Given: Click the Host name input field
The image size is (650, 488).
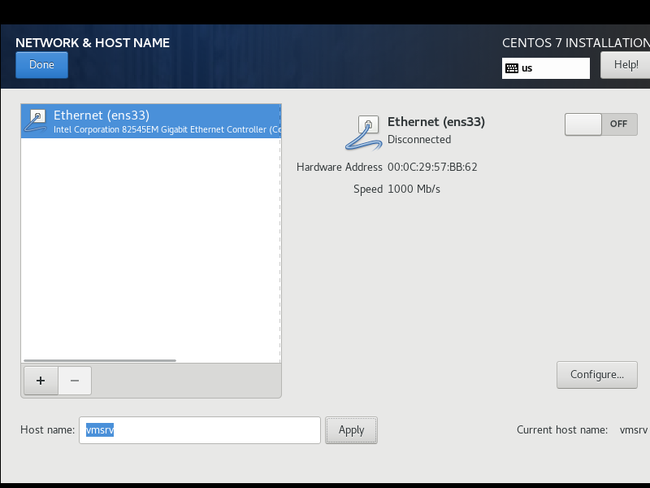Looking at the screenshot, I should click(200, 430).
